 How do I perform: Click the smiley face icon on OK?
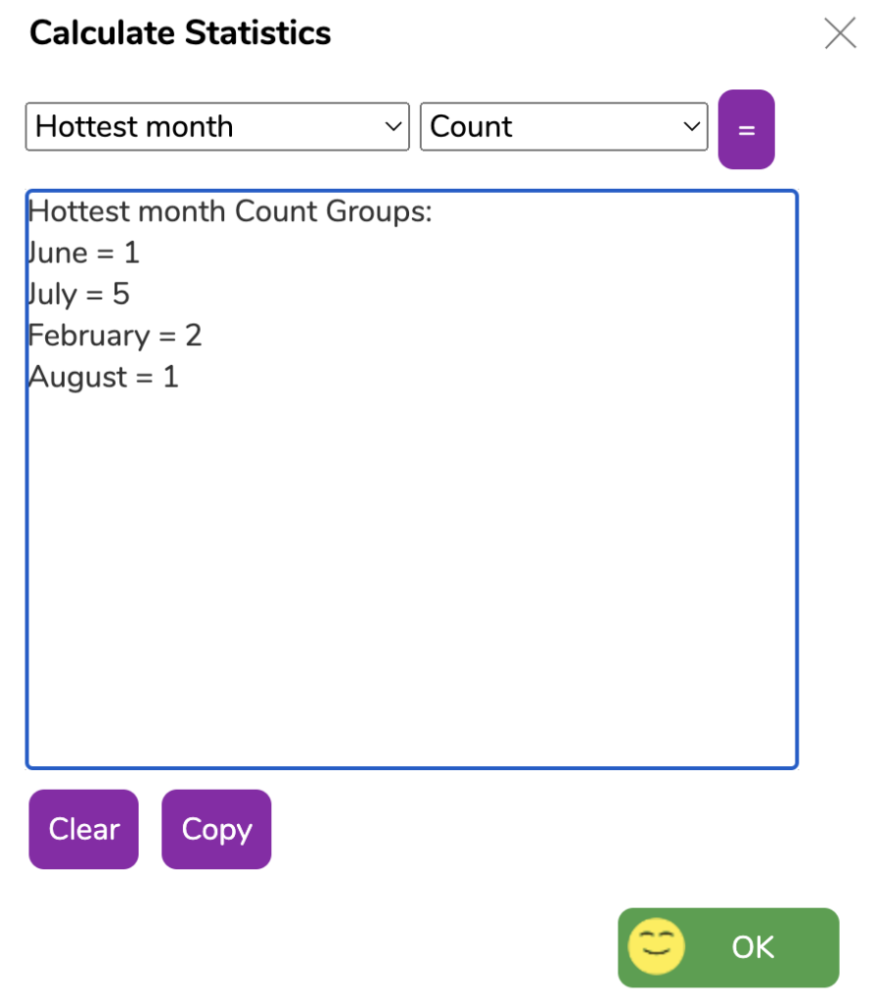tap(656, 946)
